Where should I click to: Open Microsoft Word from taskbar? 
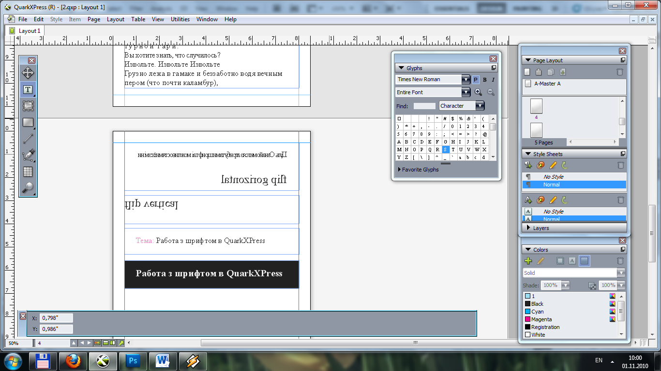point(163,361)
